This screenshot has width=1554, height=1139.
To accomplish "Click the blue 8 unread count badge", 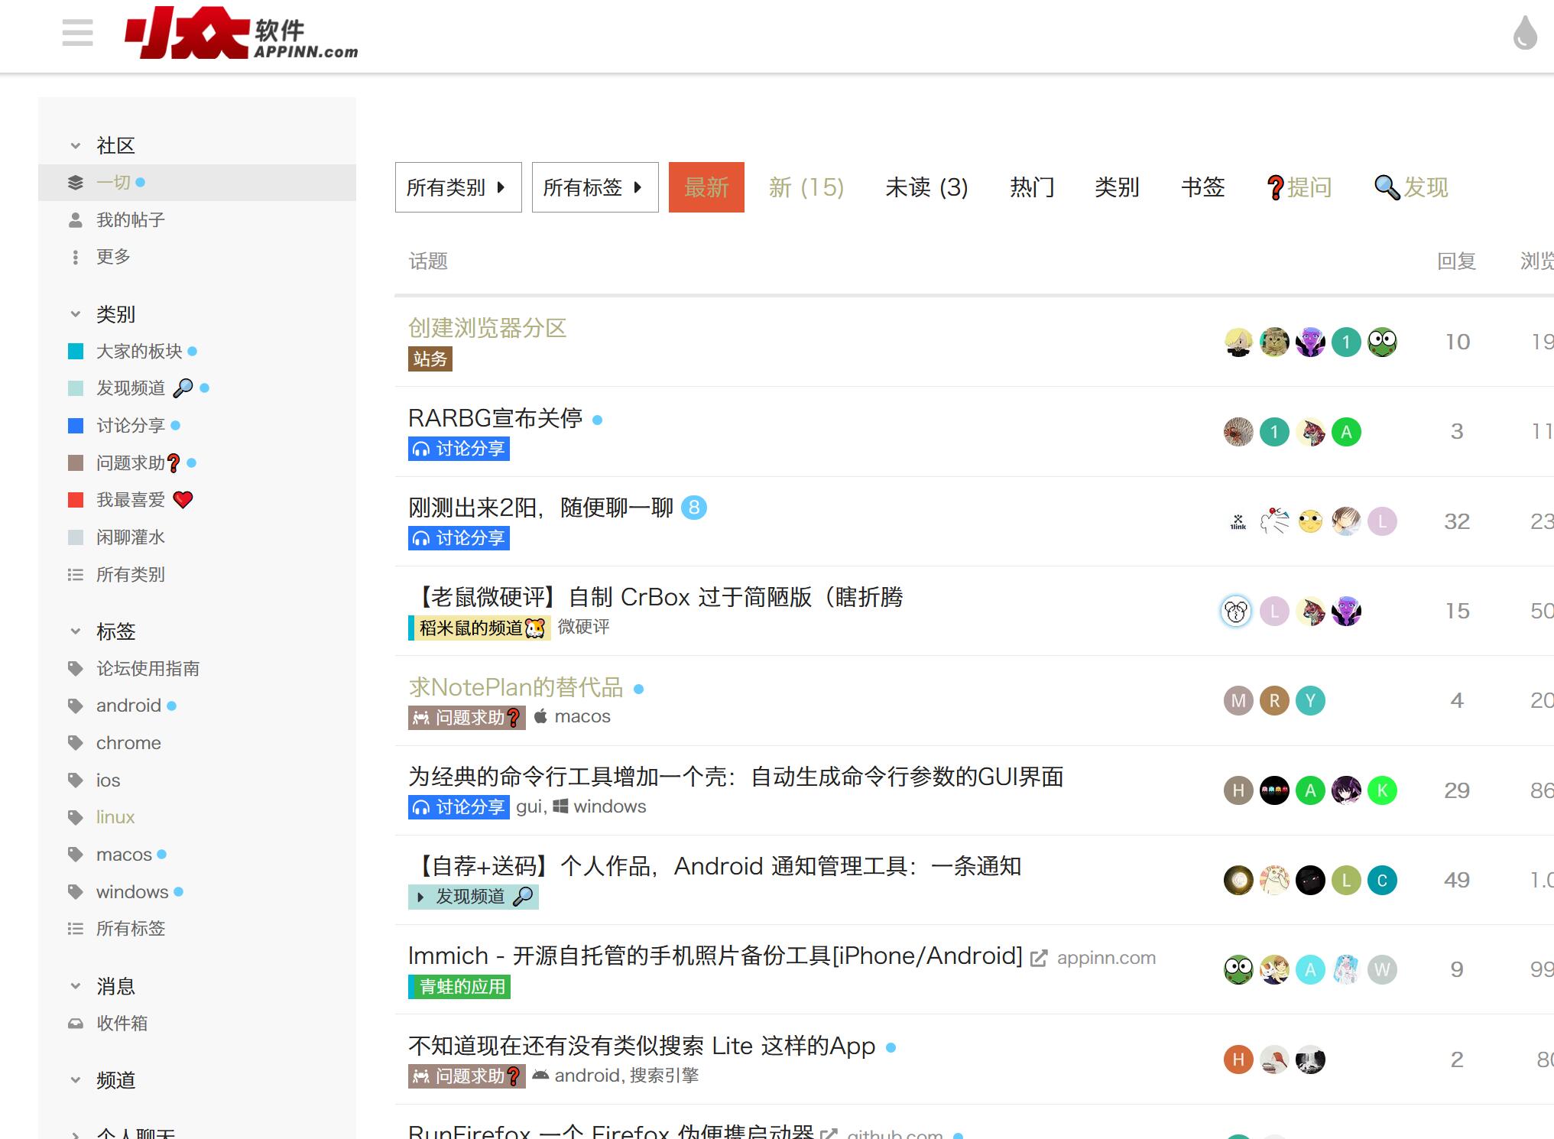I will pyautogui.click(x=693, y=507).
